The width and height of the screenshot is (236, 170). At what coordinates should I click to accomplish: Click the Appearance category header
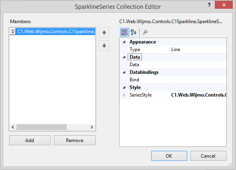143,42
